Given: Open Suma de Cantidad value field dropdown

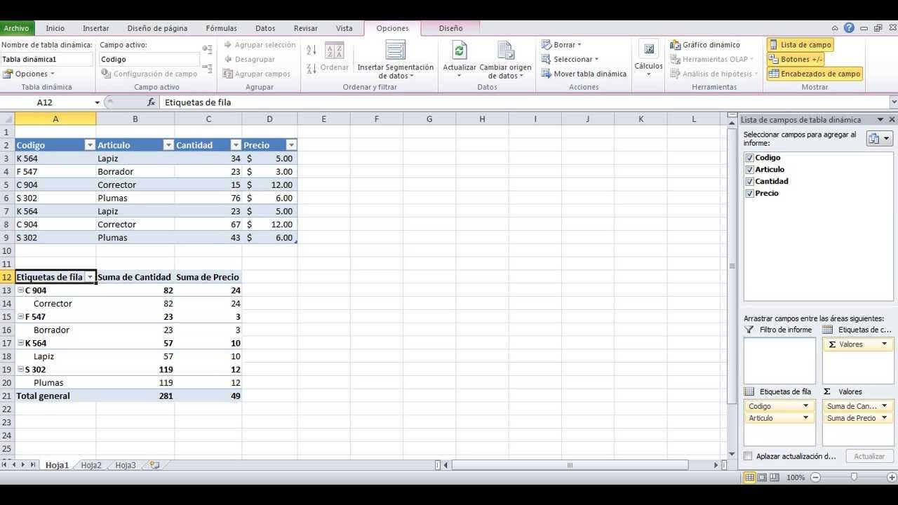Looking at the screenshot, I should [884, 406].
